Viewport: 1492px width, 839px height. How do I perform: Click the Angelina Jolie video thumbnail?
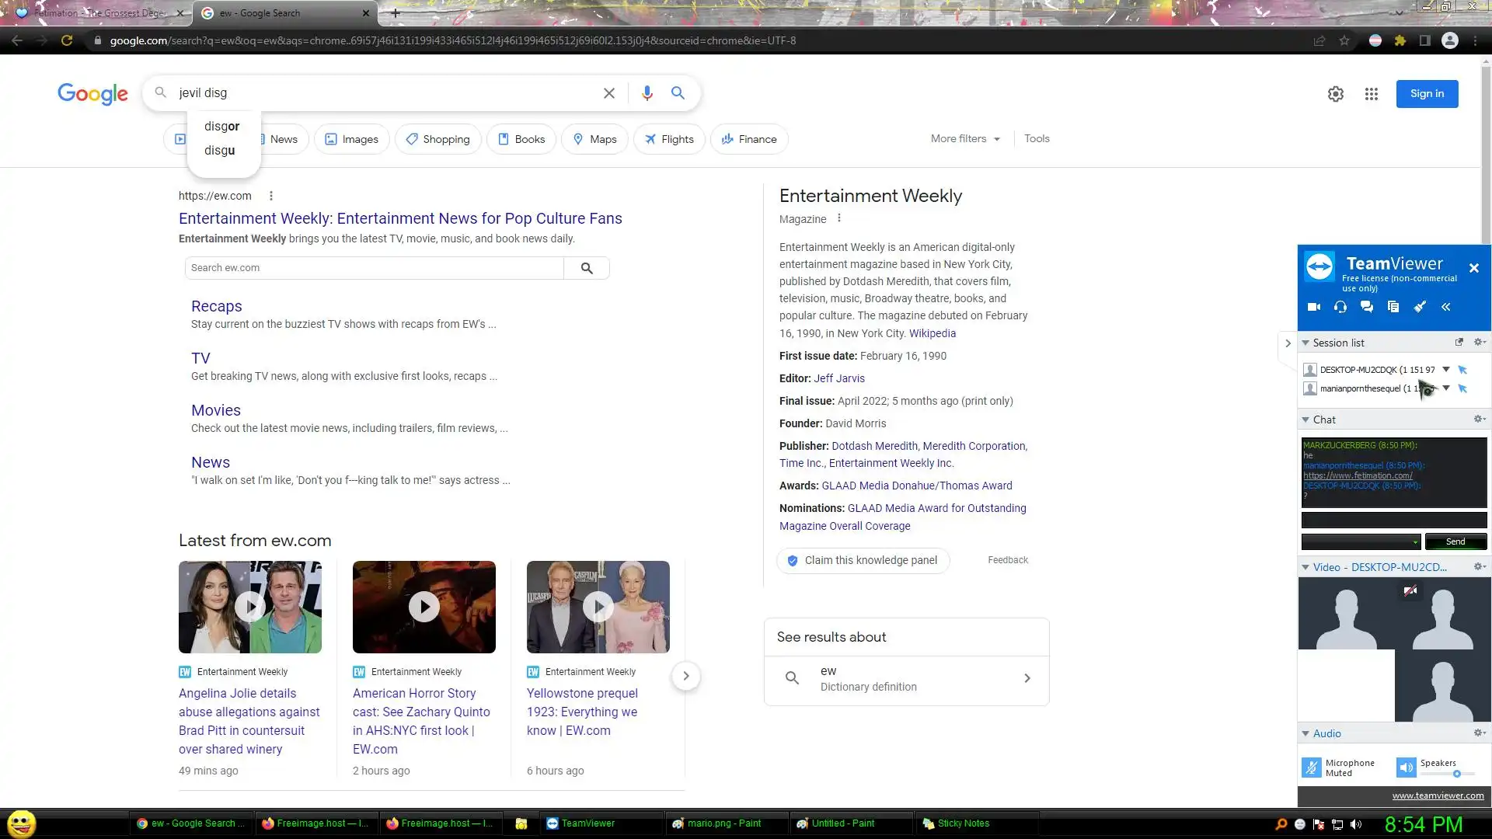[249, 607]
